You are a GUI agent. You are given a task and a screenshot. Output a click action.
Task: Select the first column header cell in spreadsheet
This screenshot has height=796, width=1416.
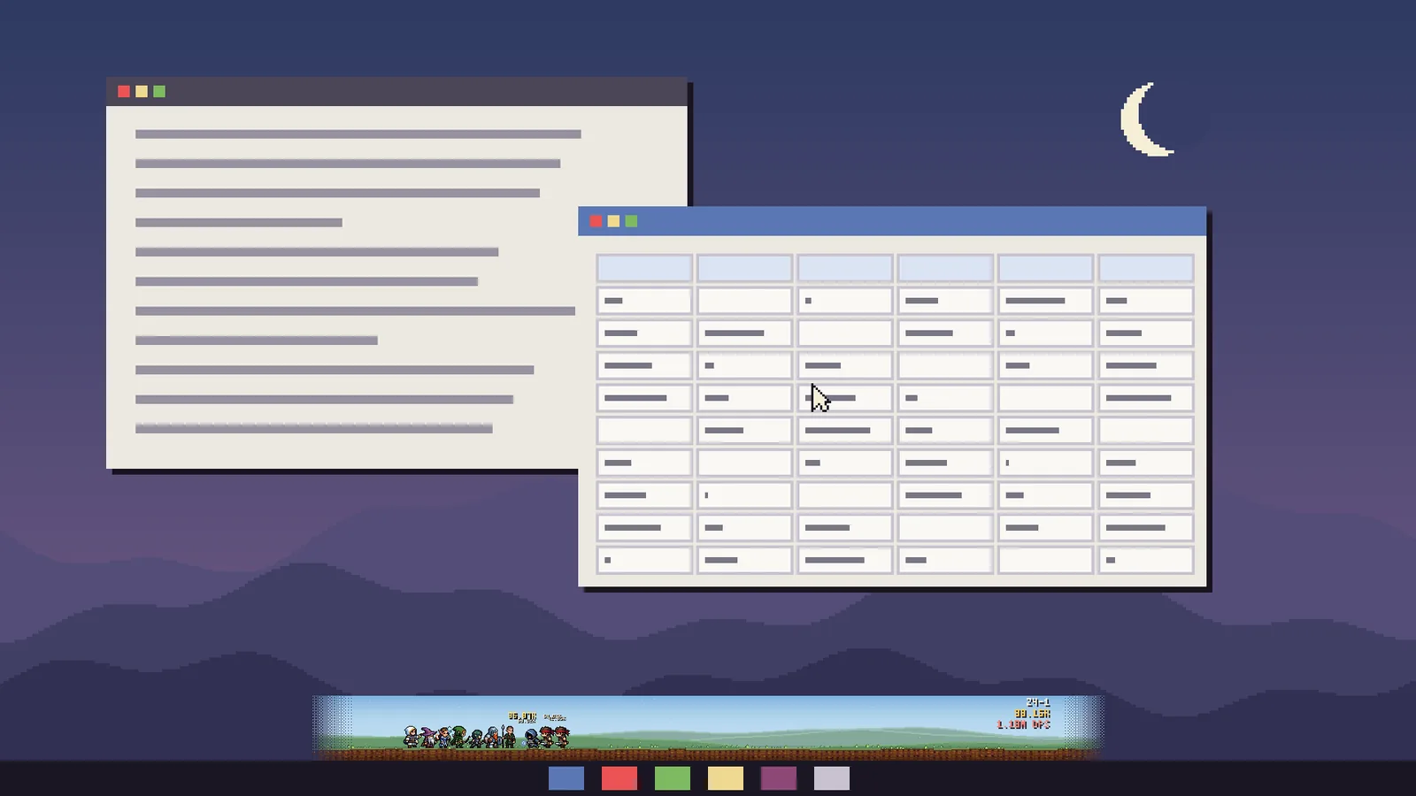pyautogui.click(x=644, y=268)
